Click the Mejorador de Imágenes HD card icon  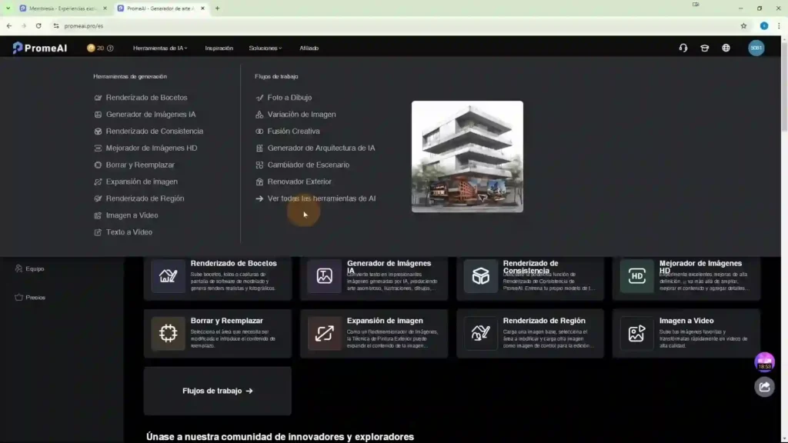coord(637,276)
